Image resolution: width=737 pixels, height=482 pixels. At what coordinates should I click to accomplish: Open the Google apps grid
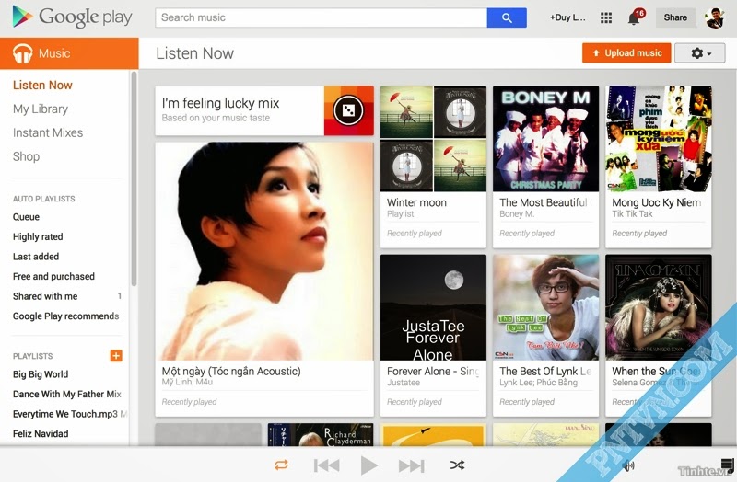coord(606,17)
